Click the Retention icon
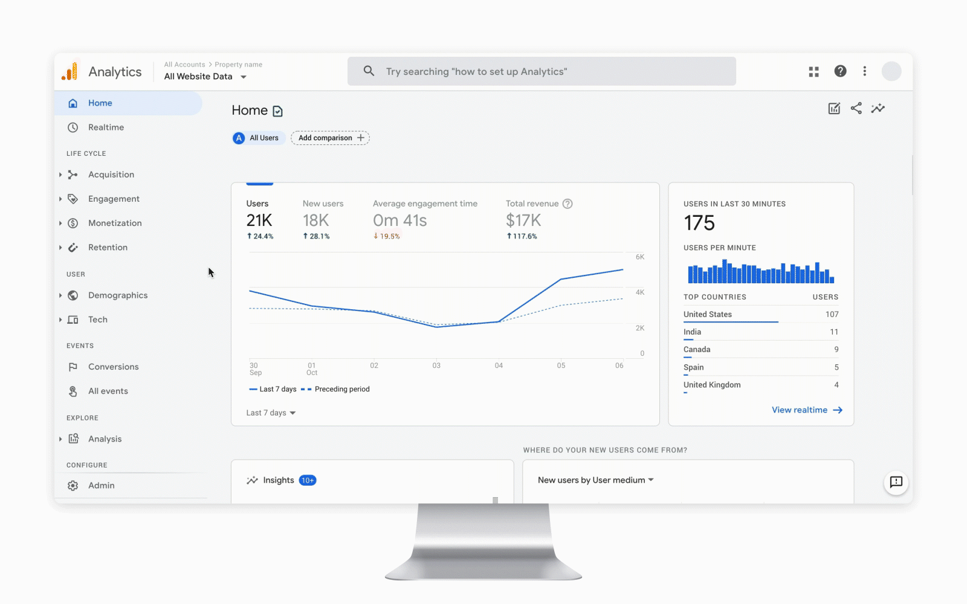 (x=73, y=247)
